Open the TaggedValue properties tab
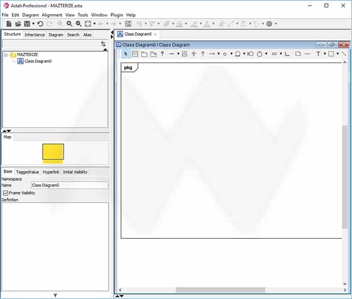 tap(27, 172)
